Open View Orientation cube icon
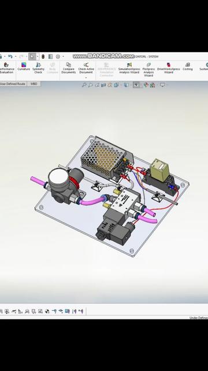Image resolution: width=208 pixels, height=371 pixels. pos(116,85)
